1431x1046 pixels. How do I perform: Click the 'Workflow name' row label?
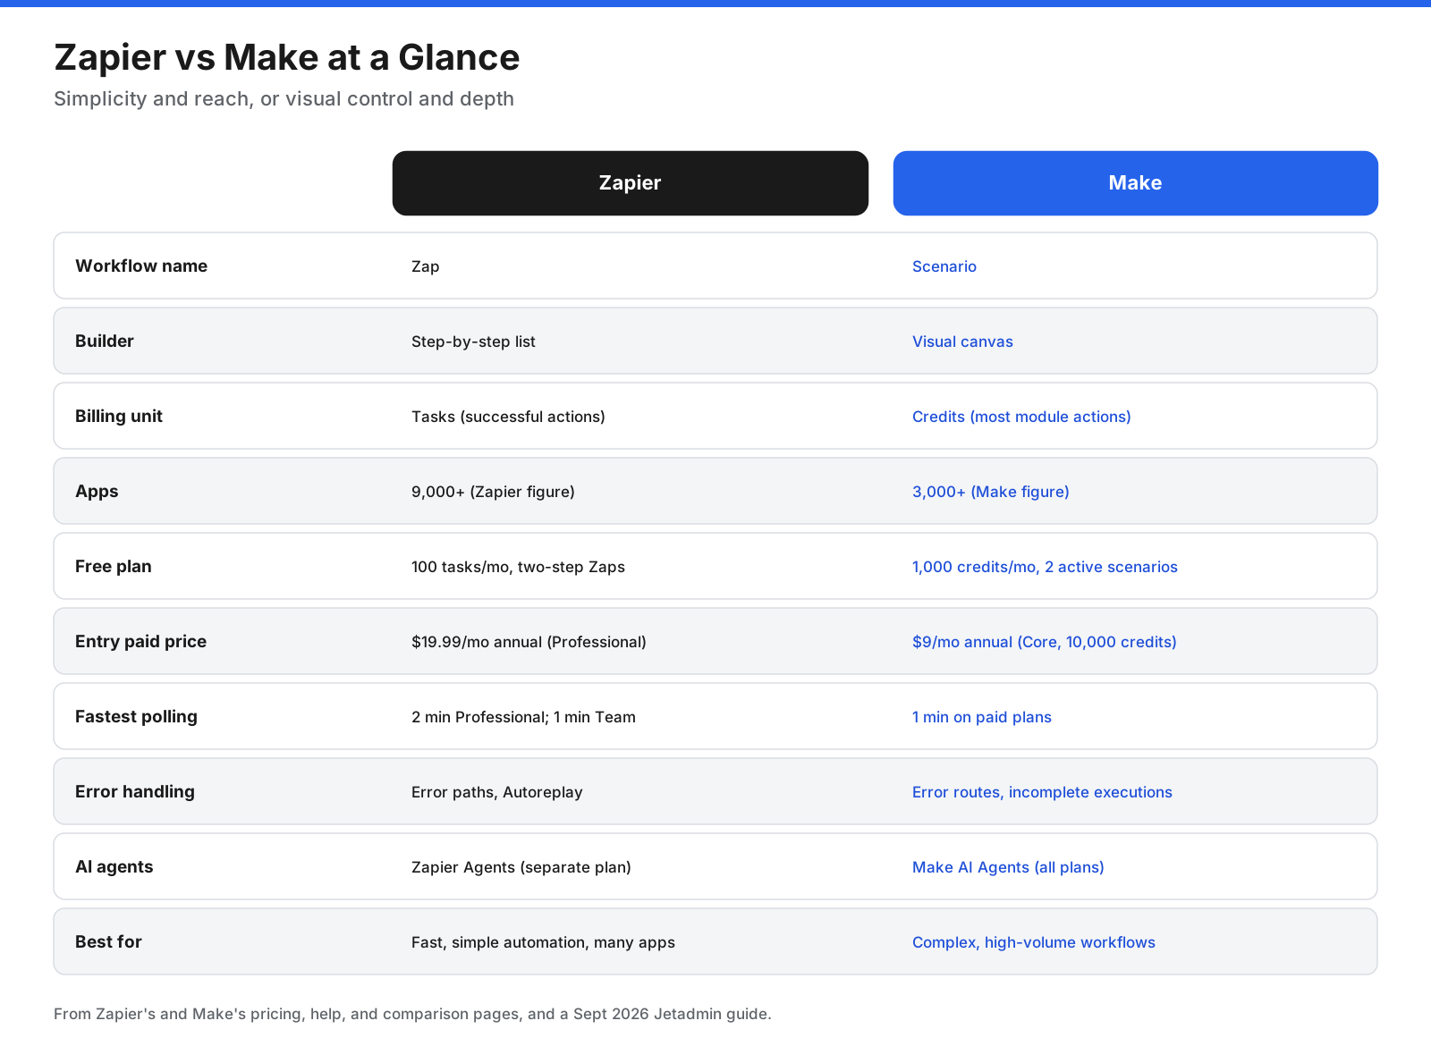click(141, 266)
